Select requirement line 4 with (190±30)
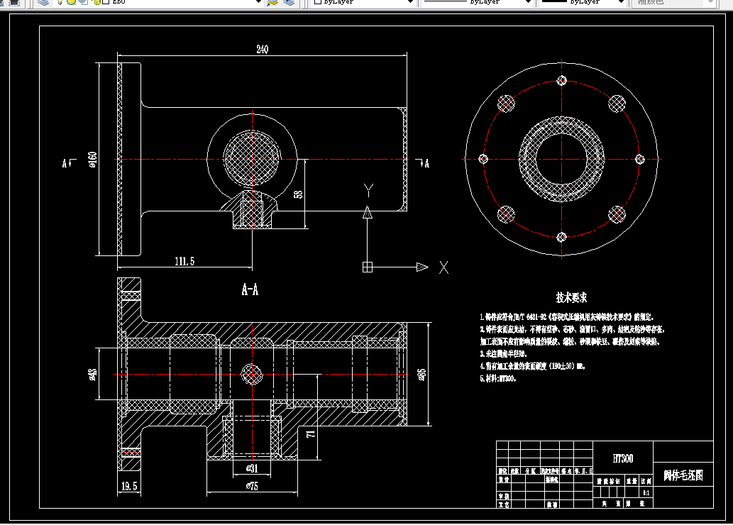Screen dimensions: 733x525 532,366
